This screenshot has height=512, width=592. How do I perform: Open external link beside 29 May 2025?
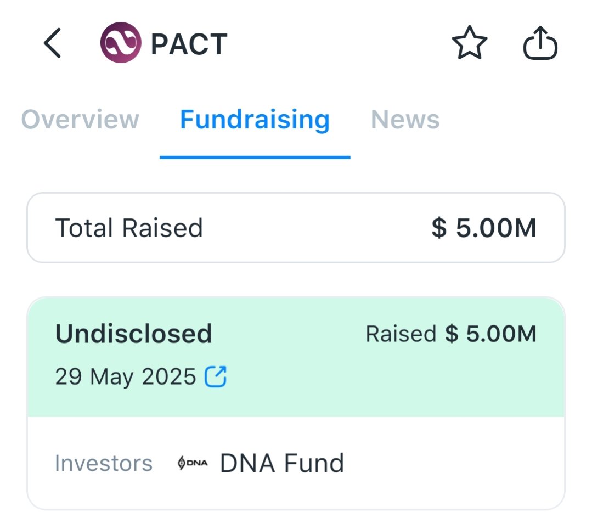pos(216,376)
